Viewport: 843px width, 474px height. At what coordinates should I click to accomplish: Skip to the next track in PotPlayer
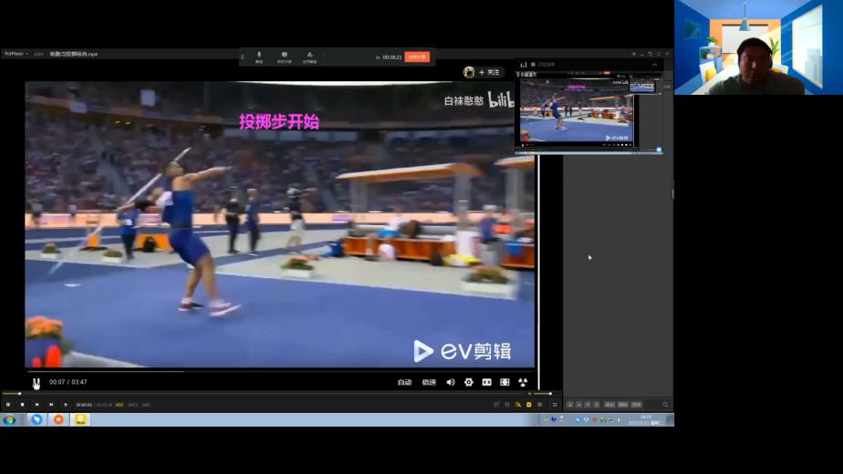click(x=51, y=405)
